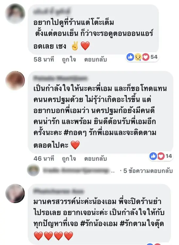Viewport: 179px width, 245px height.
Task: Like the comment posted 58 นาที ago
Action: 69,60
